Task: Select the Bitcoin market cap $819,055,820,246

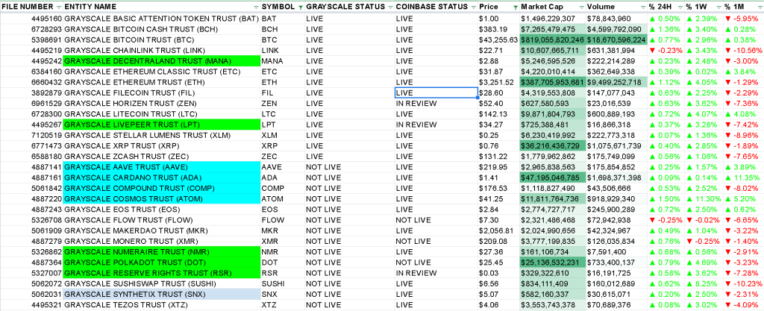Action: (x=553, y=40)
